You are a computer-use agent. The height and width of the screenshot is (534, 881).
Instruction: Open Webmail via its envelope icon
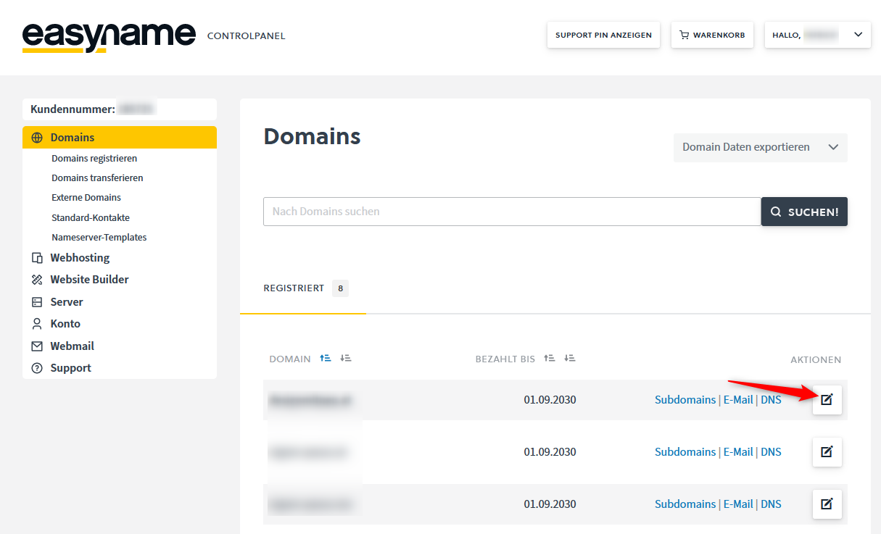[x=37, y=346]
